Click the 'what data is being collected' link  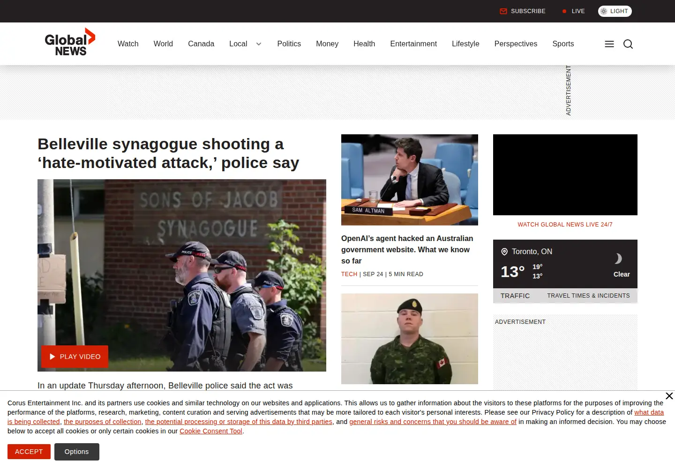coord(649,412)
